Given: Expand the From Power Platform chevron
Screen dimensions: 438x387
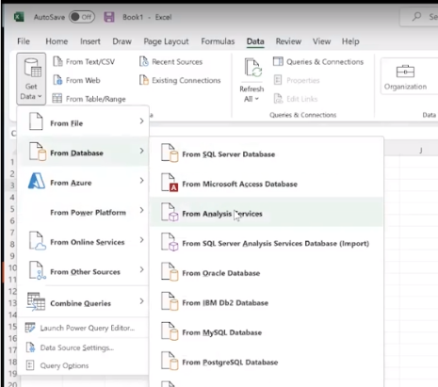Looking at the screenshot, I should point(141,210).
